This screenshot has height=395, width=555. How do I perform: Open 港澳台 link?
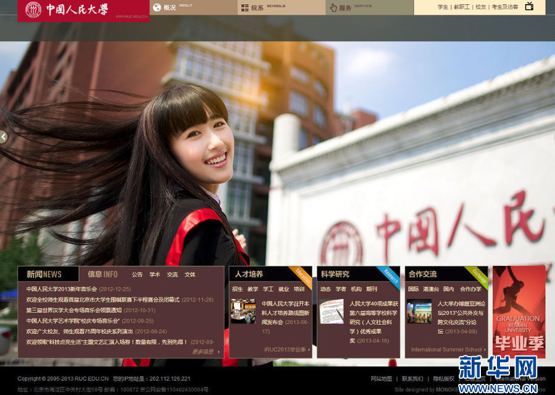[x=431, y=289]
